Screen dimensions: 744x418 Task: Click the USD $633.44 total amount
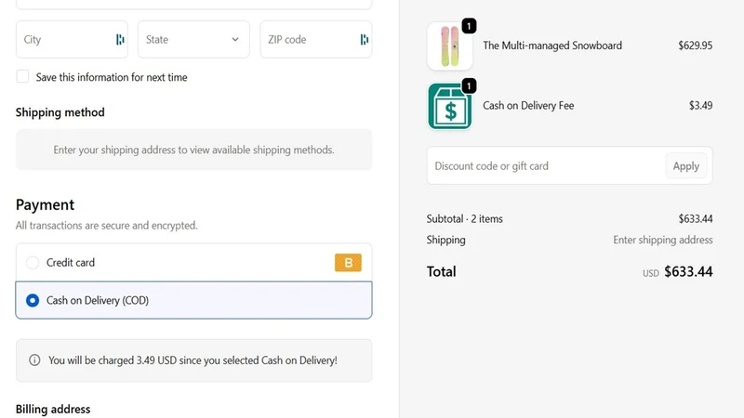[678, 271]
